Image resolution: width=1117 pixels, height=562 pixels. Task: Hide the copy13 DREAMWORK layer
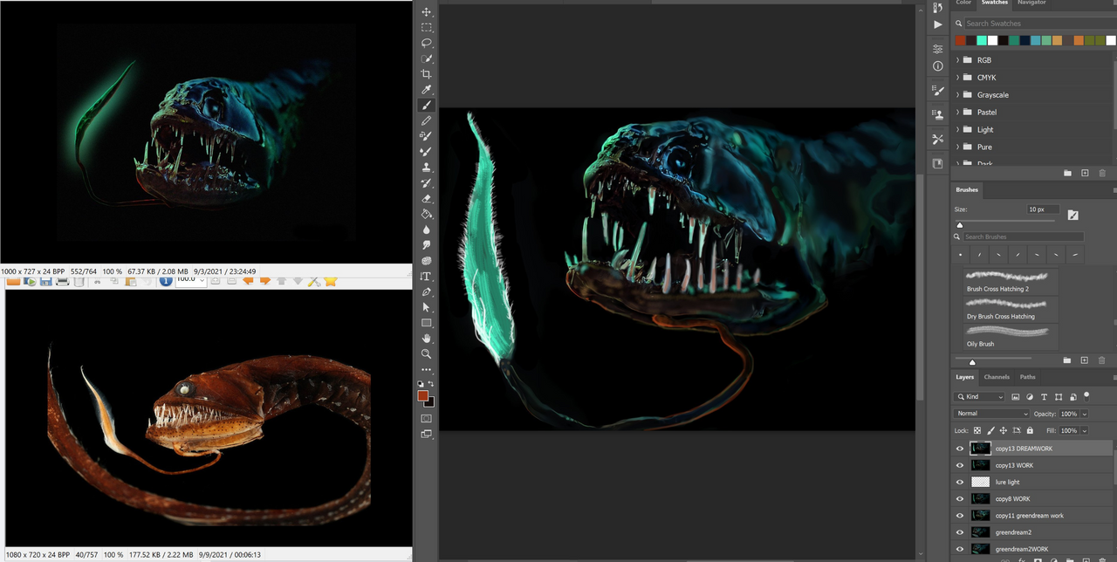(x=960, y=449)
